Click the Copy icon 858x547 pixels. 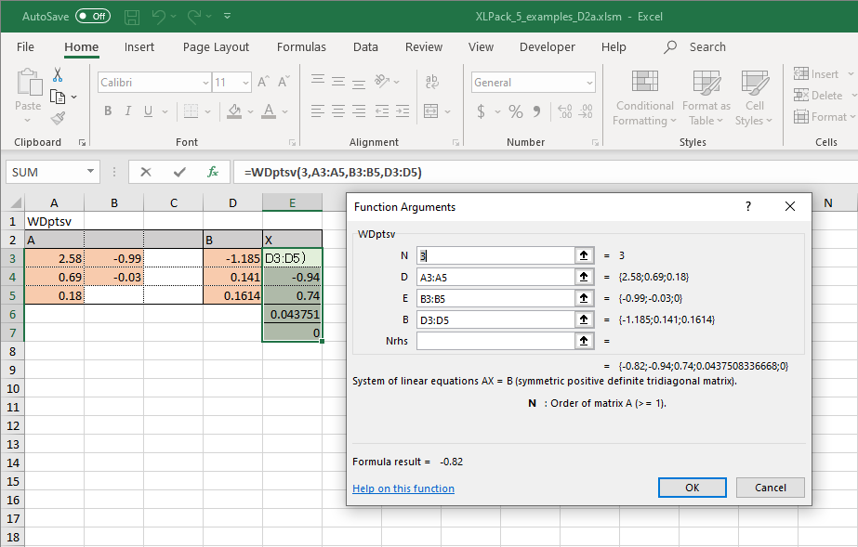58,97
